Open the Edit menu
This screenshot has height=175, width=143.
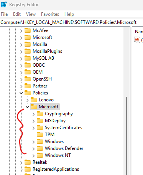click(x=17, y=14)
